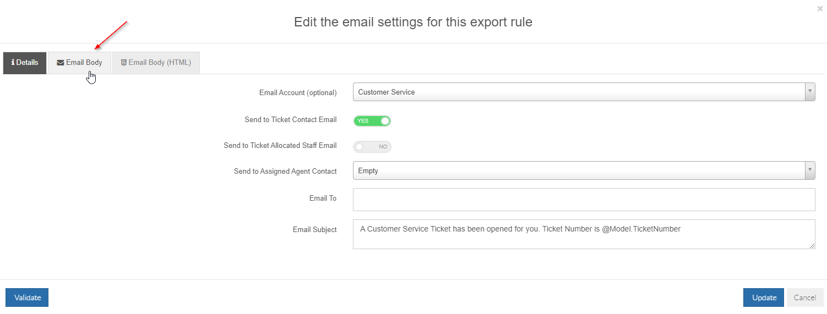Open the Email Body (HTML) tab
Screen dimensions: 827x314
click(x=156, y=63)
